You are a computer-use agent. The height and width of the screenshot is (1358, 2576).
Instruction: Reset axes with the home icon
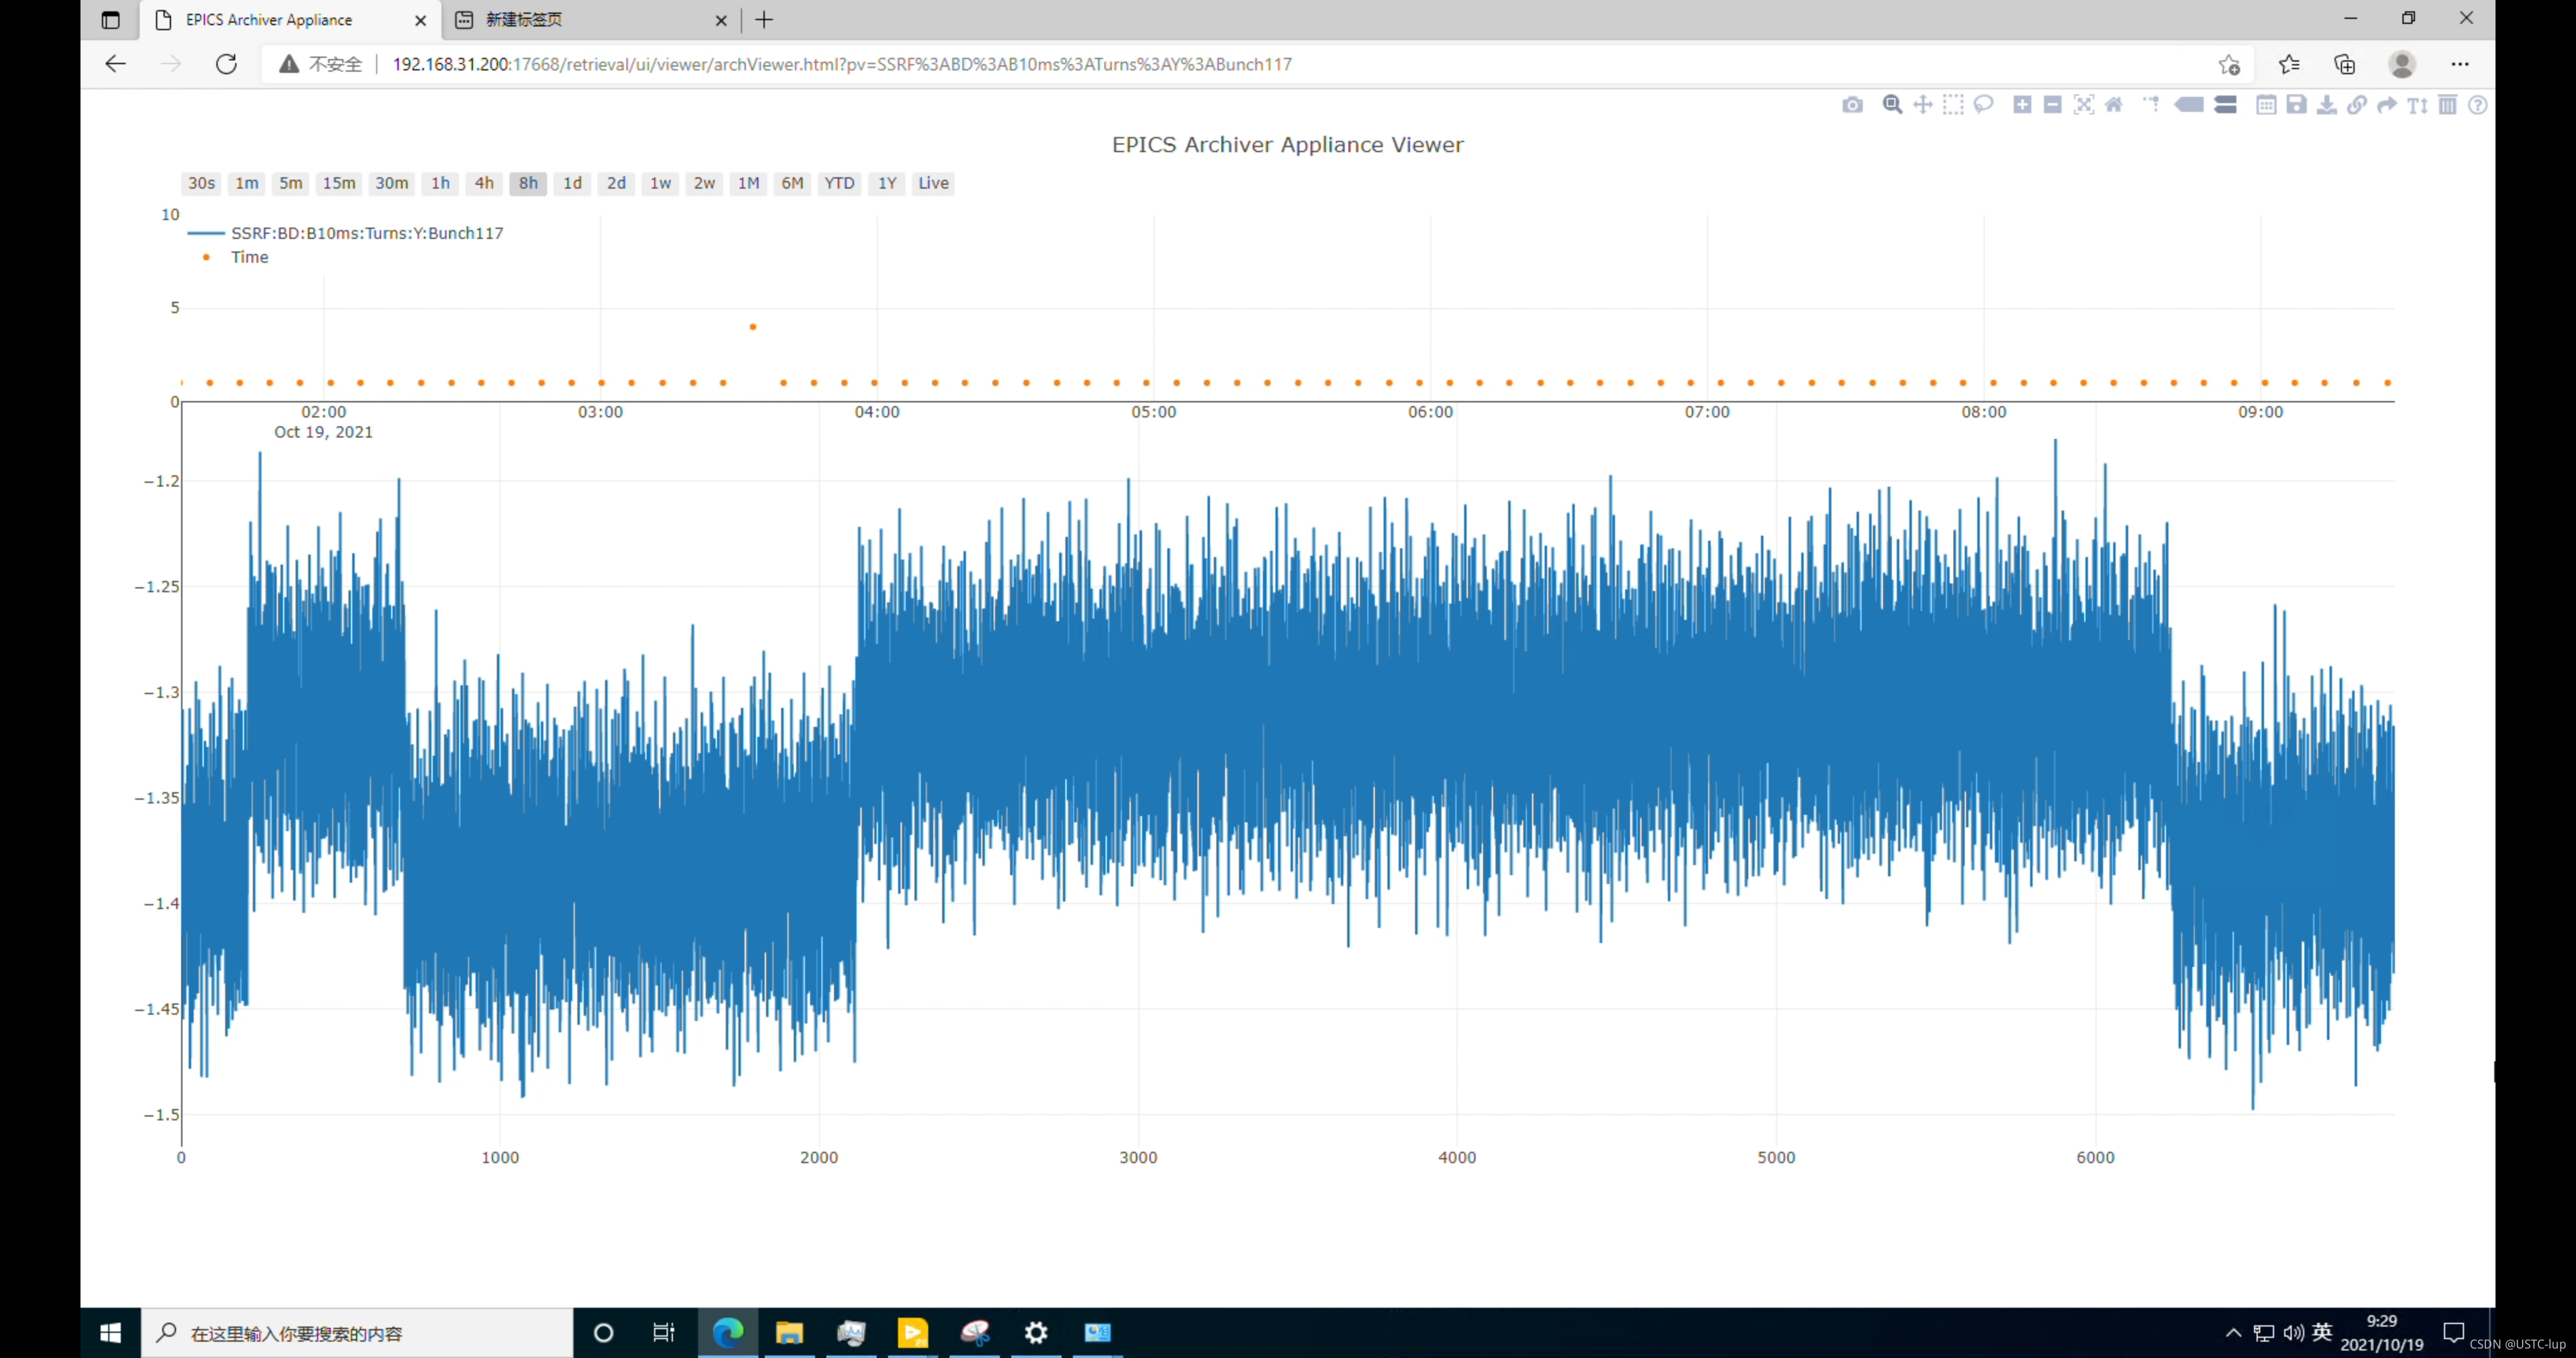pyautogui.click(x=2114, y=105)
